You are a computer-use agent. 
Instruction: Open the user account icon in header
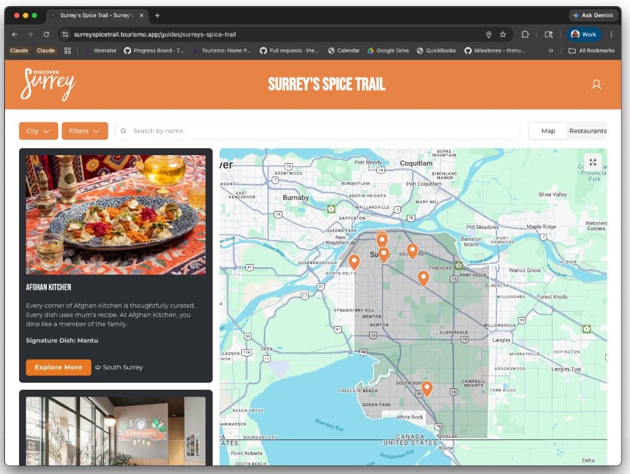(596, 84)
